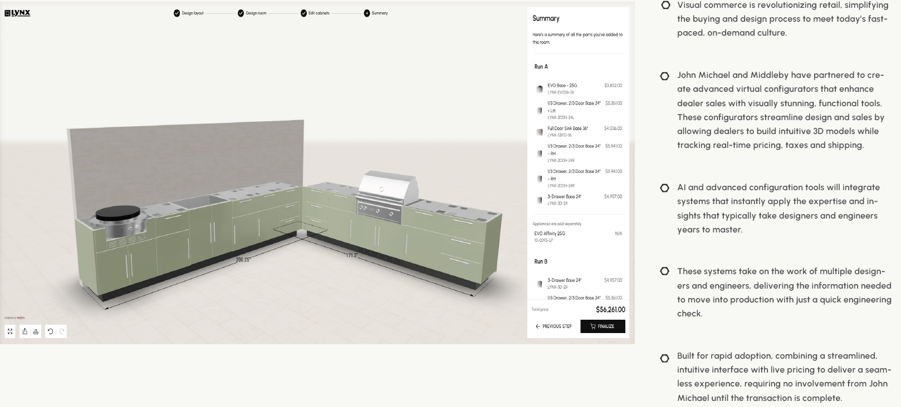Go to the Design room step
The image size is (901, 407).
[x=252, y=13]
